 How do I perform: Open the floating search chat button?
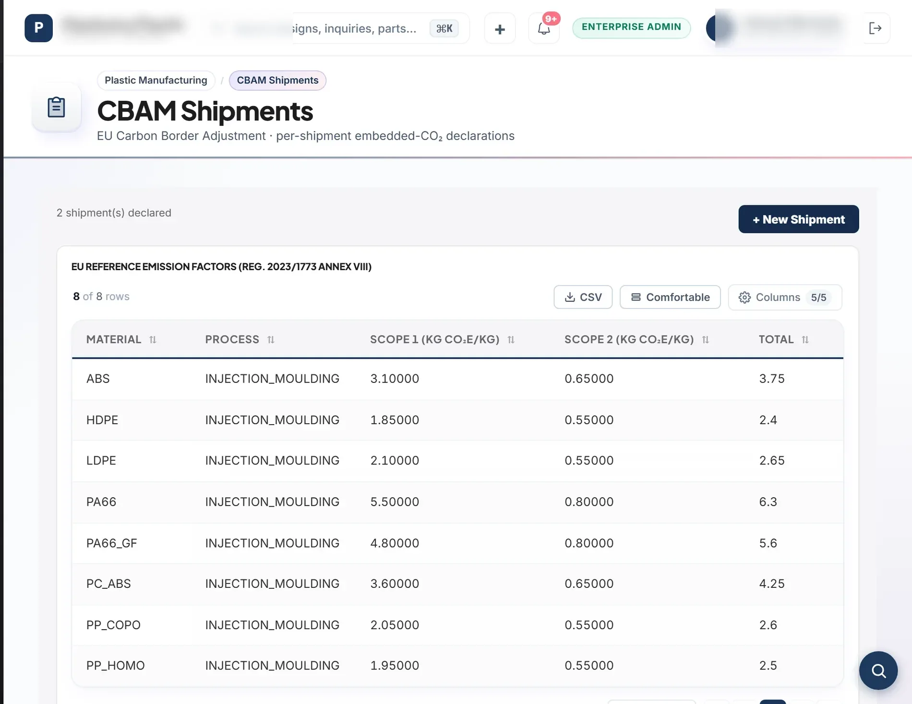[x=878, y=670]
